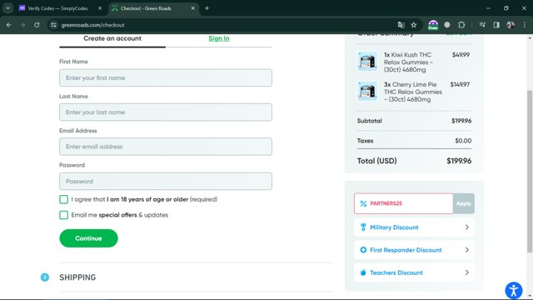Click the browser forward arrow
The width and height of the screenshot is (533, 300).
[22, 25]
